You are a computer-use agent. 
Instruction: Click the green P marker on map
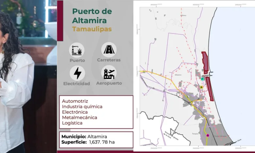point(202,79)
